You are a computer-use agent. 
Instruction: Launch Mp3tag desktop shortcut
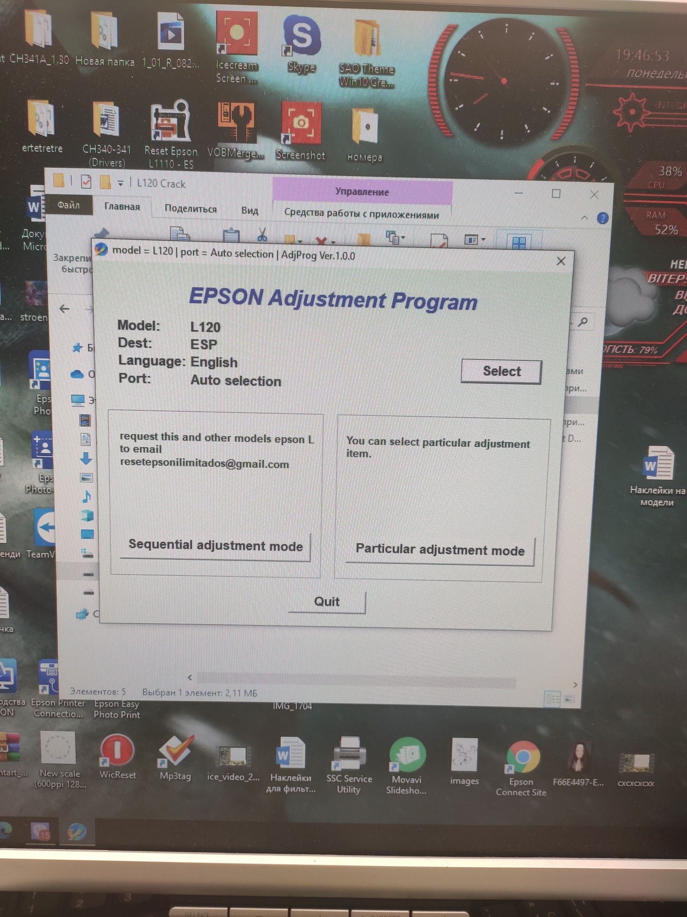(x=175, y=757)
